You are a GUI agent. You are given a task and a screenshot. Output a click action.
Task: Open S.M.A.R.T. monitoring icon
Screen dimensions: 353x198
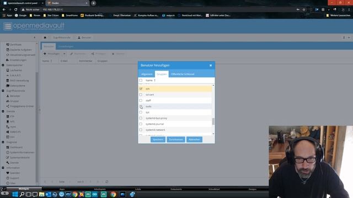coord(8,75)
